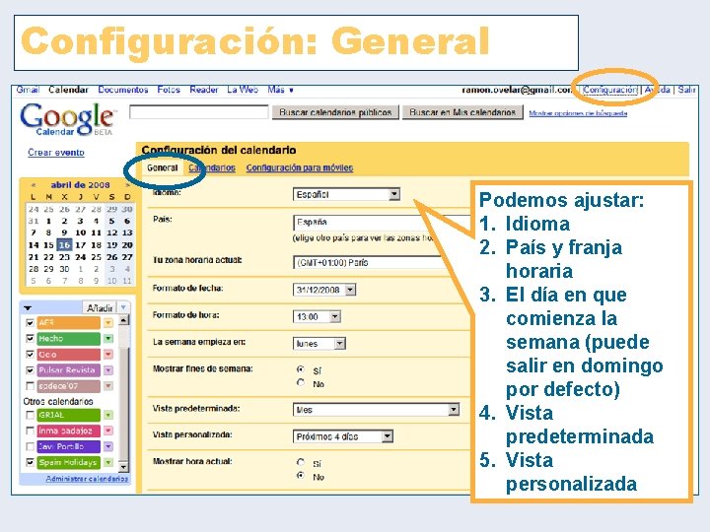
Task: Enable the sadece'07 calendar checkbox
Action: (30, 386)
